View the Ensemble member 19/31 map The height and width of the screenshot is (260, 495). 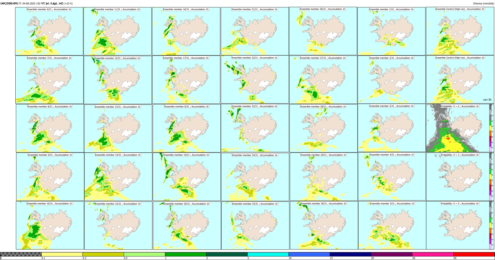pyautogui.click(x=187, y=177)
